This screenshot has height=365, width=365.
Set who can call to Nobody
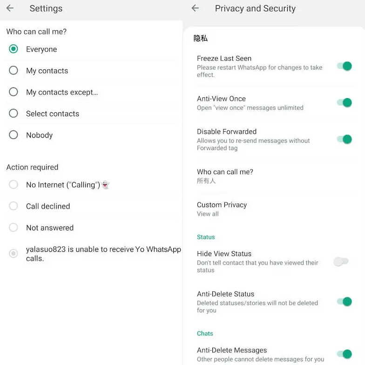14,135
